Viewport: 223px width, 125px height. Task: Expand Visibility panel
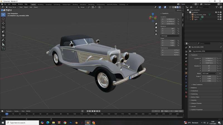click(x=194, y=100)
